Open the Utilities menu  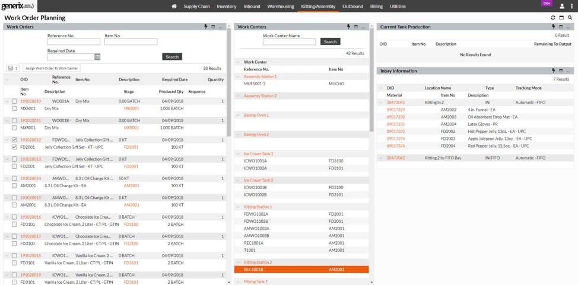398,7
